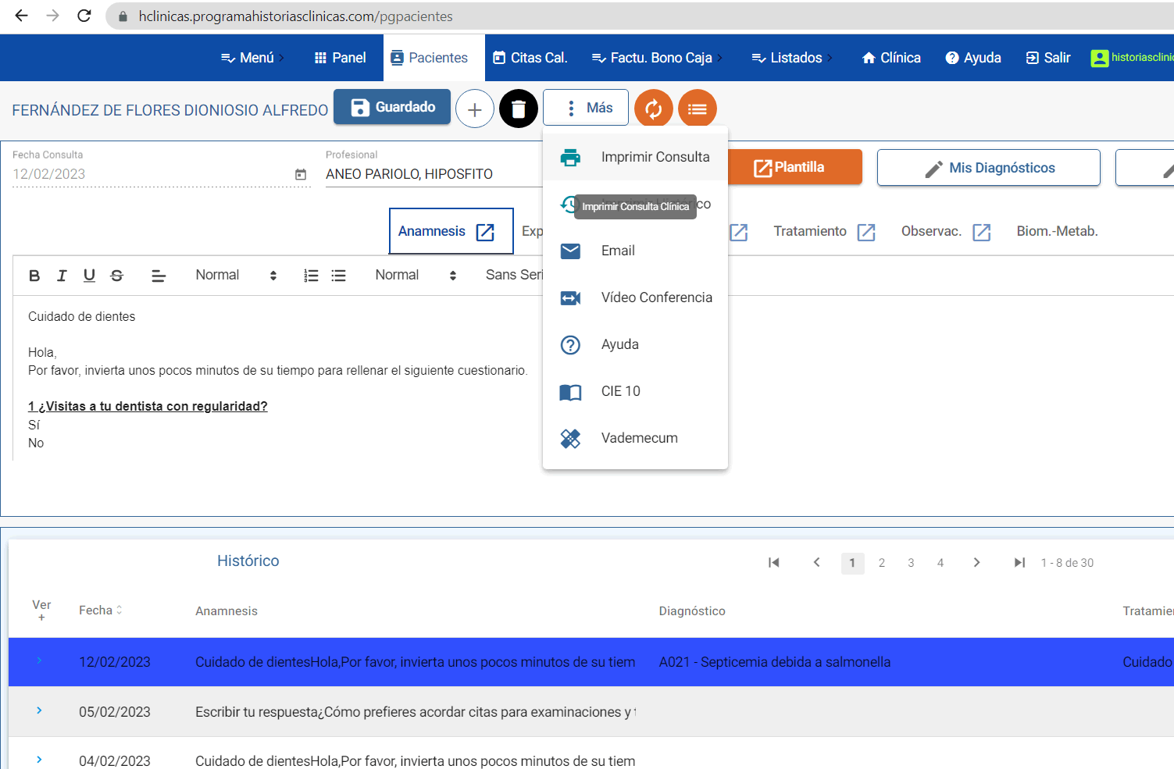This screenshot has width=1174, height=769.
Task: Open the Más dropdown menu
Action: 585,107
